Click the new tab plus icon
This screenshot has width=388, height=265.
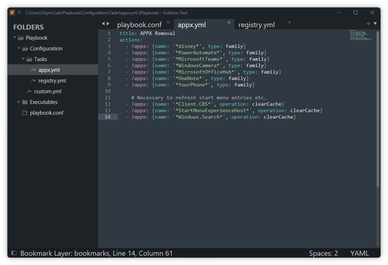tap(368, 24)
